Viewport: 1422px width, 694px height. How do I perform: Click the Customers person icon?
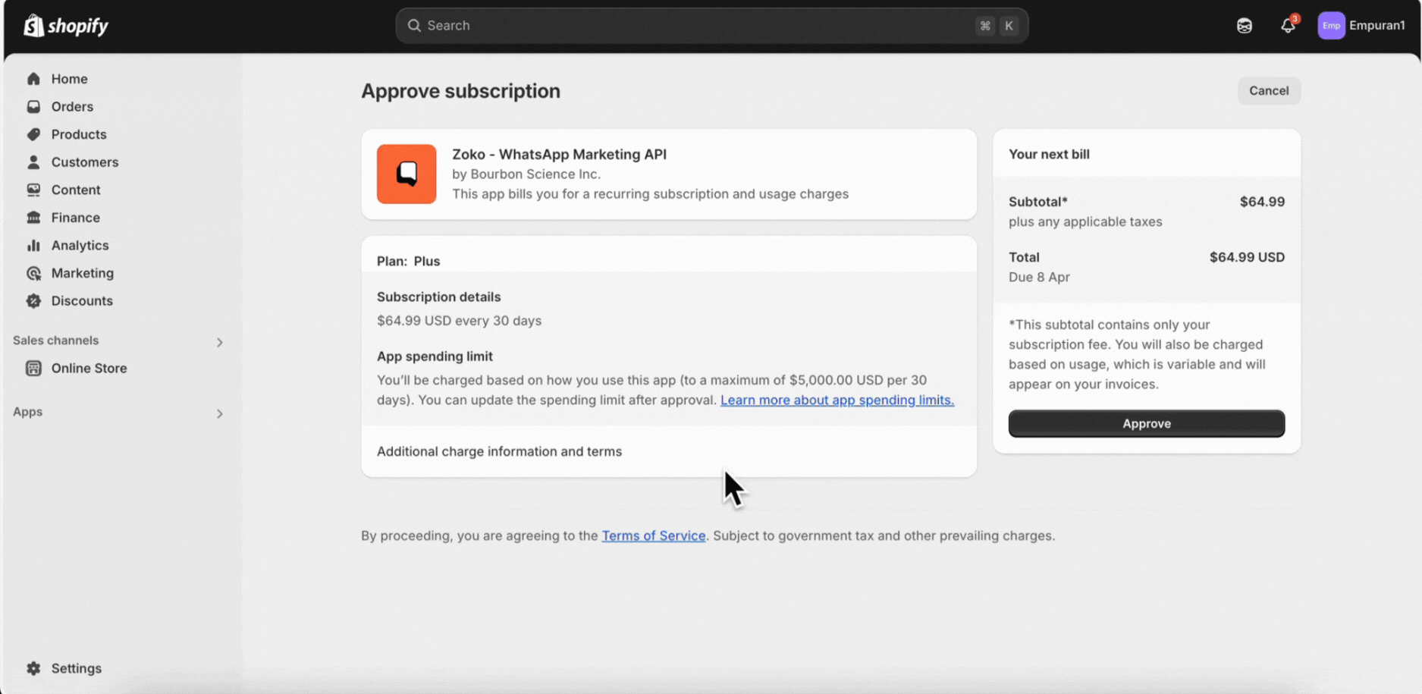(33, 162)
